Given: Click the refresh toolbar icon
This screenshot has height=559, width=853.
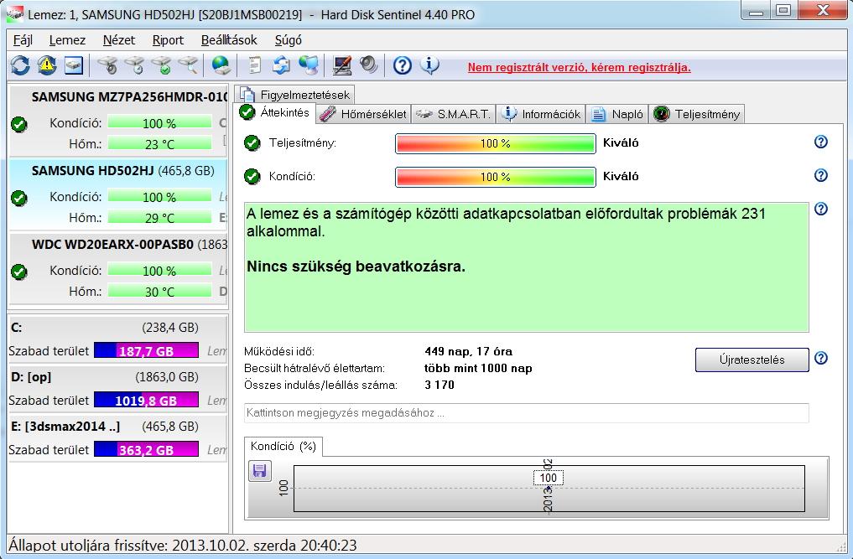Looking at the screenshot, I should click(x=20, y=65).
